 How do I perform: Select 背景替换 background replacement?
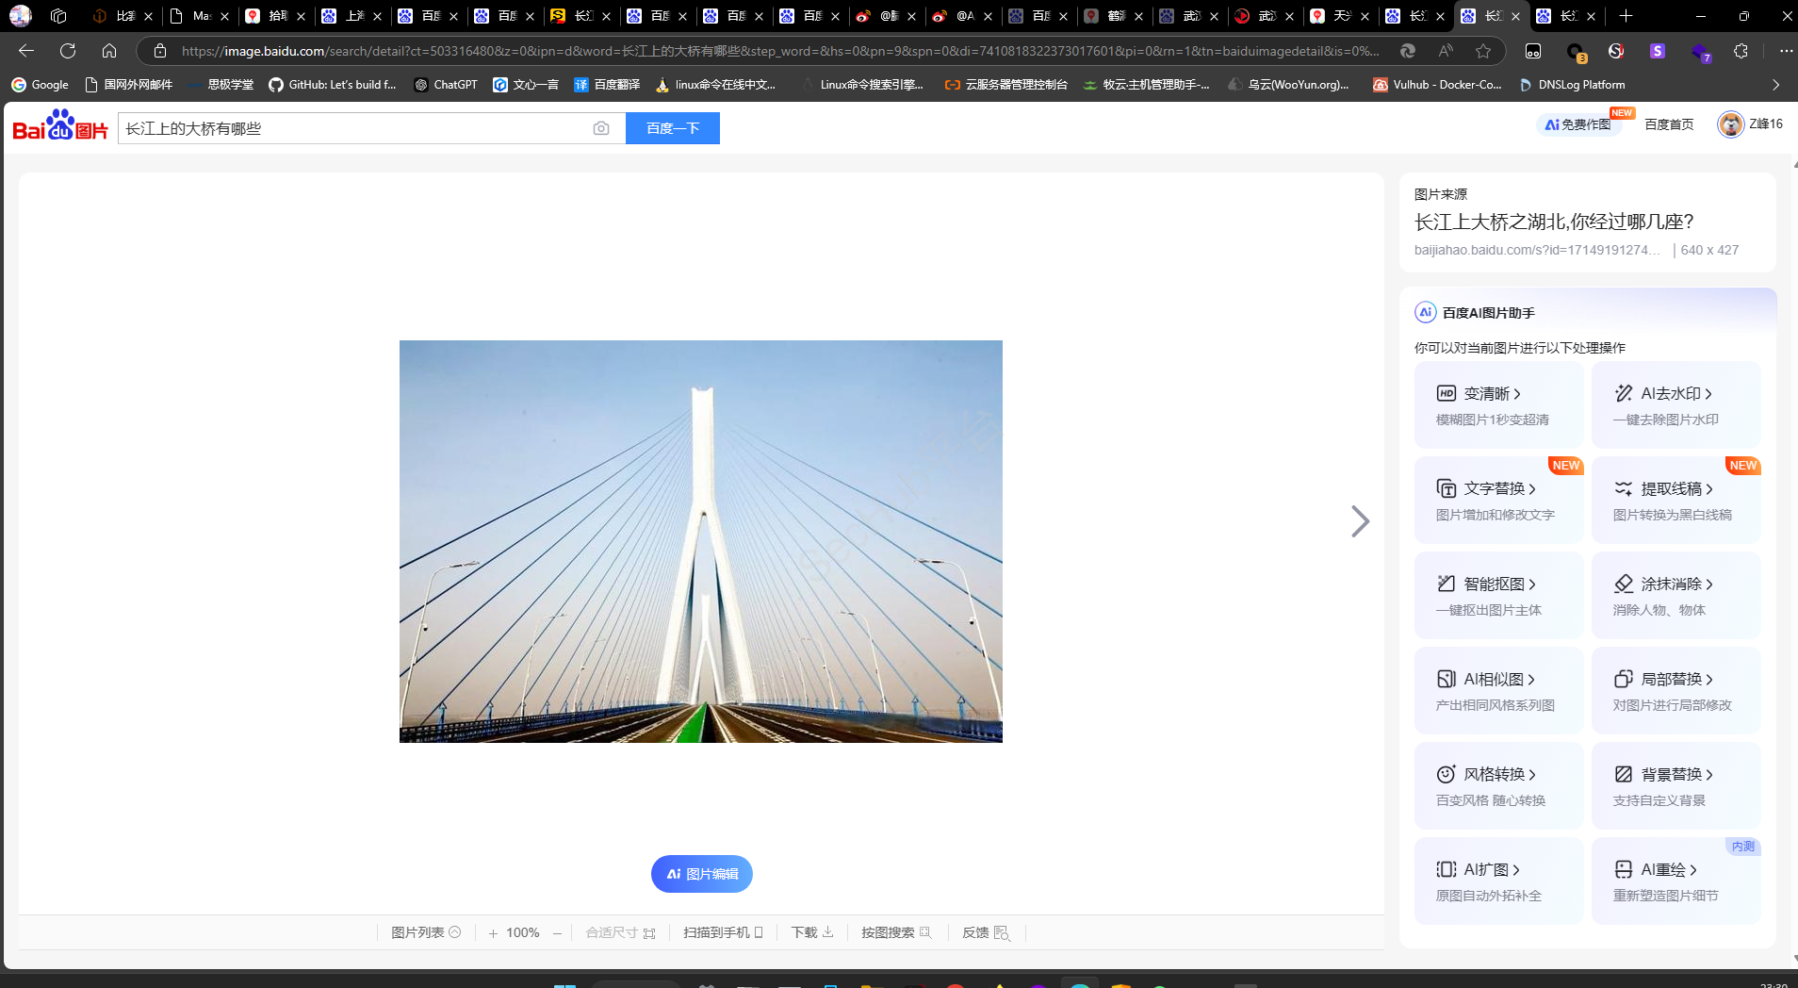[1675, 785]
